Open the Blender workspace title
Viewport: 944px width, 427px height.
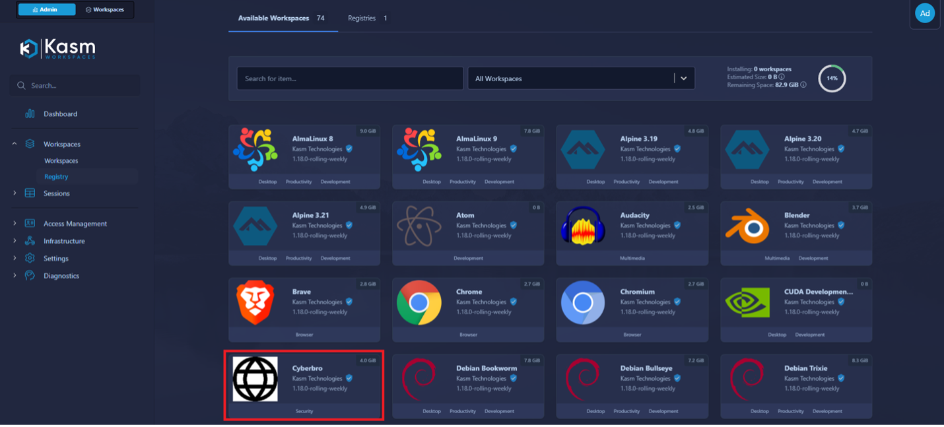(x=797, y=215)
